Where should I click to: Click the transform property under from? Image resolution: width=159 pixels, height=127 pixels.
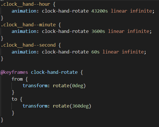tap(35, 86)
